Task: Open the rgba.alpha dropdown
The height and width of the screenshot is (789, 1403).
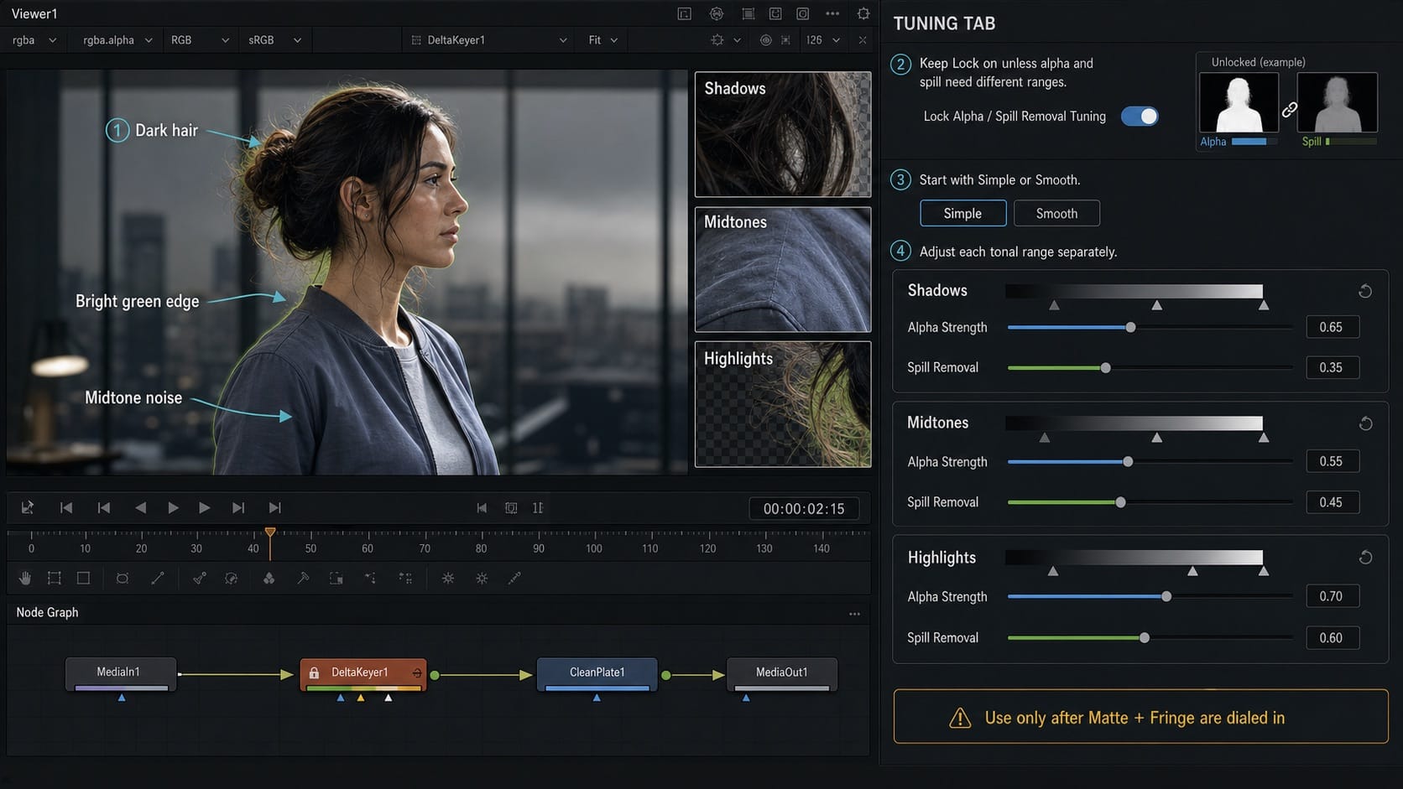Action: [x=117, y=40]
